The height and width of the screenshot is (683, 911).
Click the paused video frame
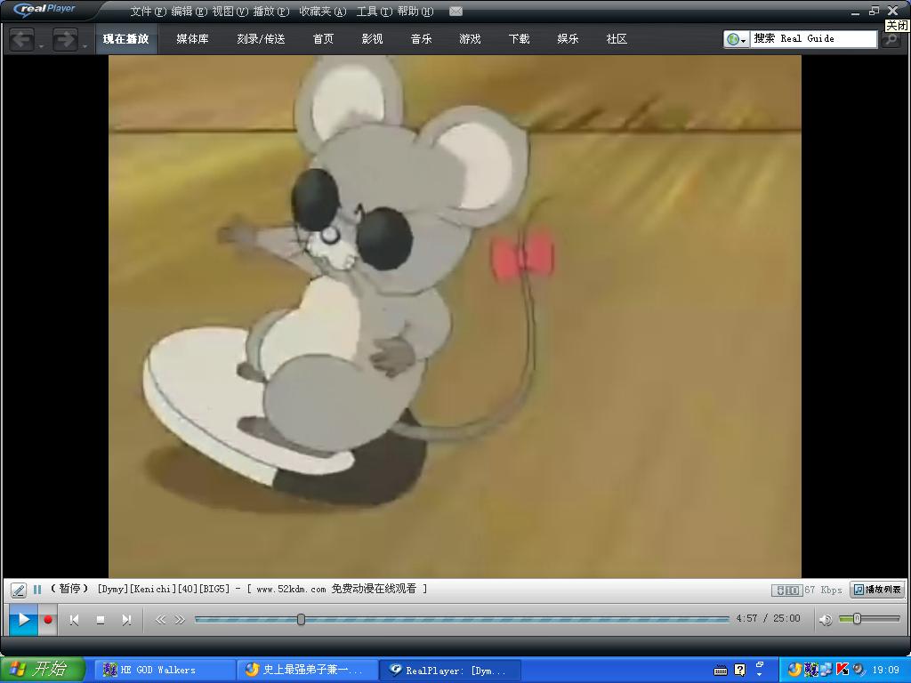click(x=455, y=317)
